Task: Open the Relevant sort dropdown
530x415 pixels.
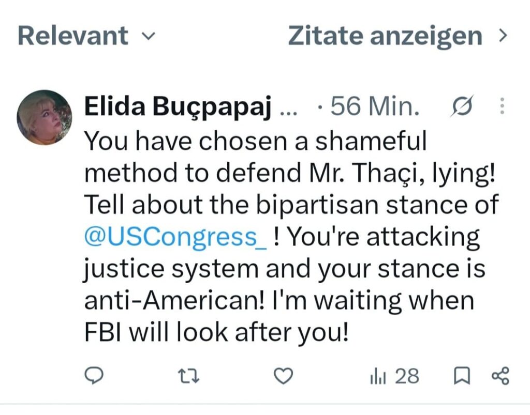Action: (x=86, y=36)
